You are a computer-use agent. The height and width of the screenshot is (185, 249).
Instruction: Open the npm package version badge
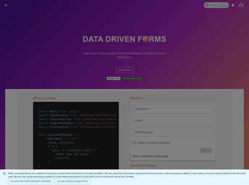coord(132,78)
